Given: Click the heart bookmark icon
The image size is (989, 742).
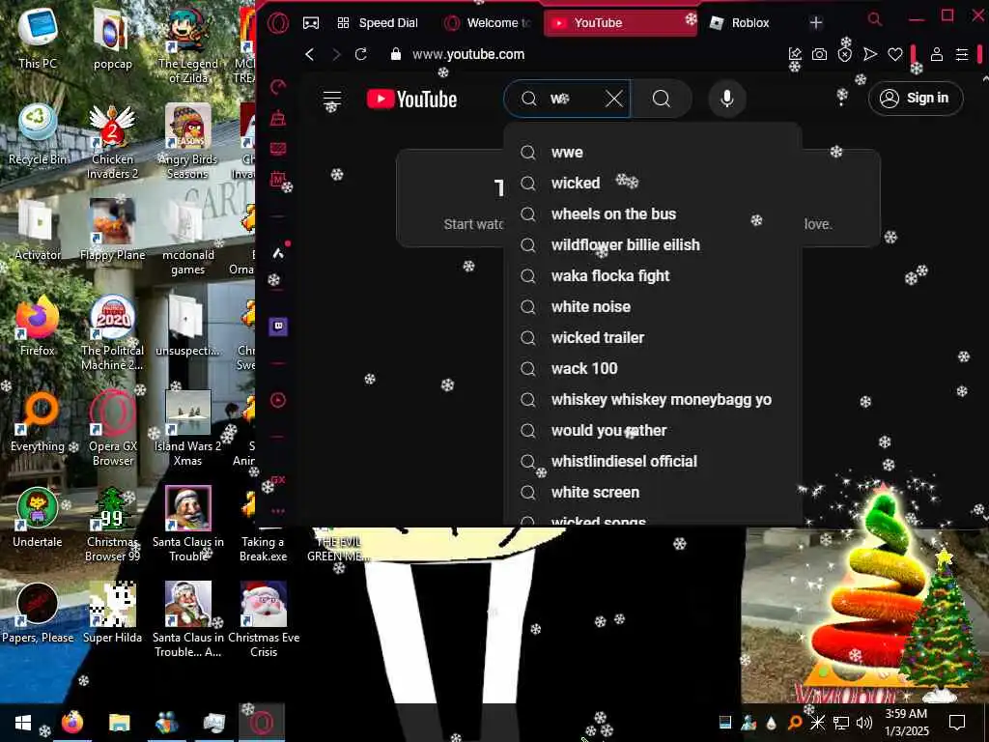Looking at the screenshot, I should pyautogui.click(x=895, y=55).
